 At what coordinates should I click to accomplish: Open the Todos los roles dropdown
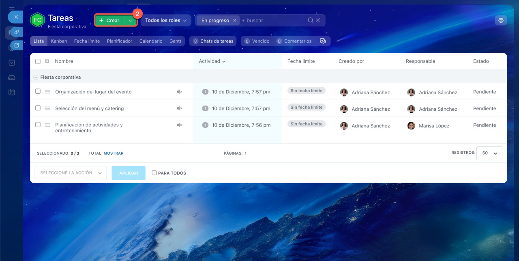[x=165, y=20]
